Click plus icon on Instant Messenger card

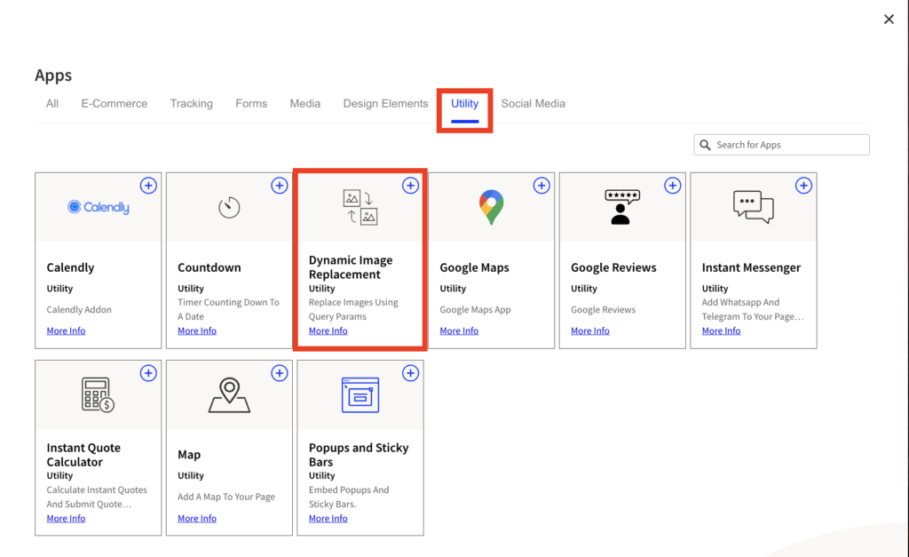[803, 186]
